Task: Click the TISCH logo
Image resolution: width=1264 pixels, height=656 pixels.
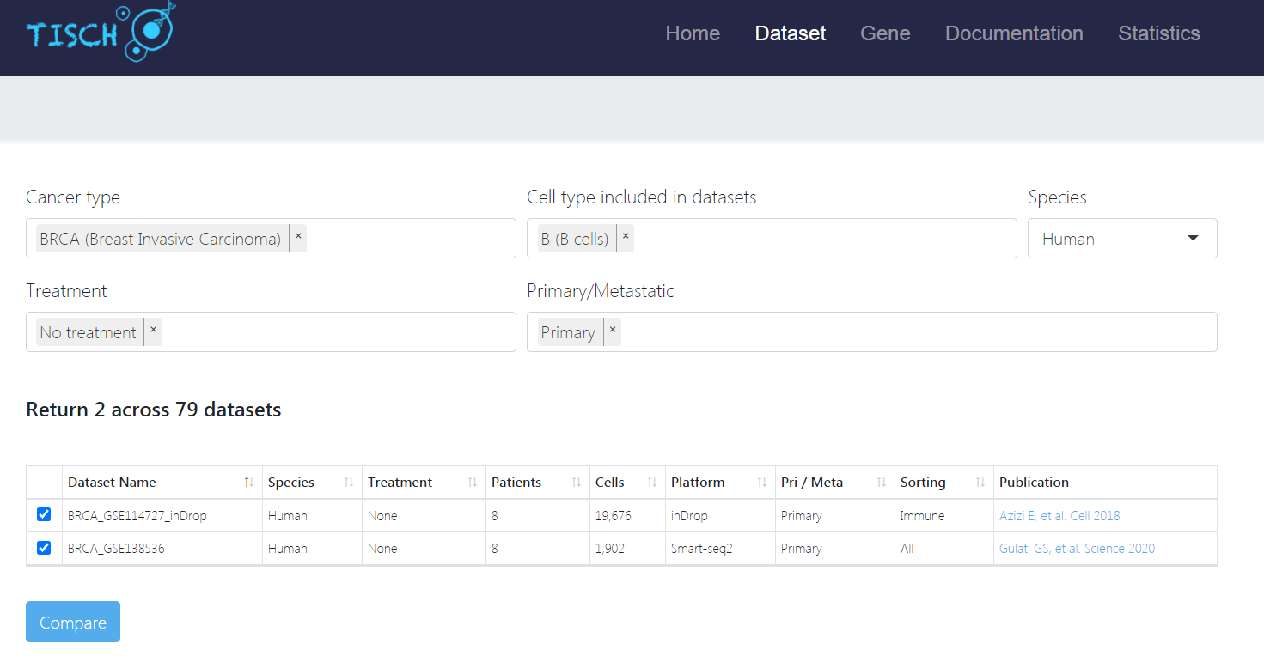Action: (x=101, y=33)
